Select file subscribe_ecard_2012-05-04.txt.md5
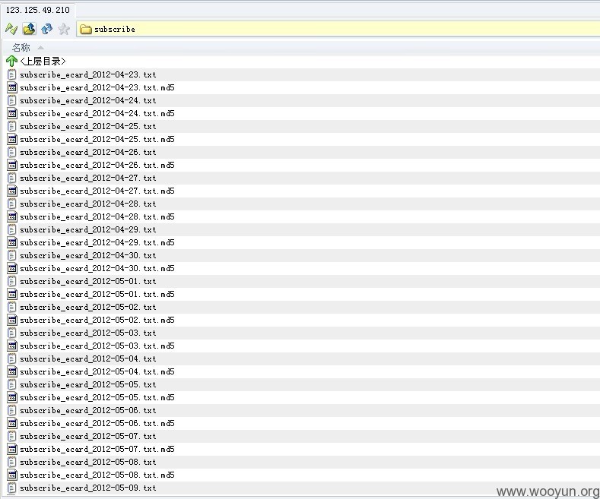Image resolution: width=600 pixels, height=499 pixels. (97, 371)
